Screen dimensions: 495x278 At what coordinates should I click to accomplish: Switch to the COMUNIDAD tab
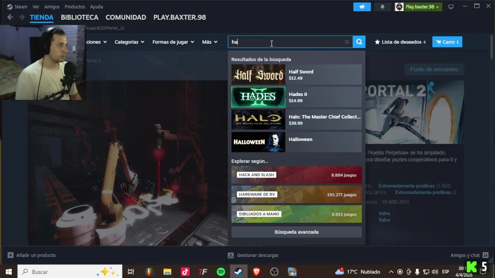pyautogui.click(x=126, y=17)
